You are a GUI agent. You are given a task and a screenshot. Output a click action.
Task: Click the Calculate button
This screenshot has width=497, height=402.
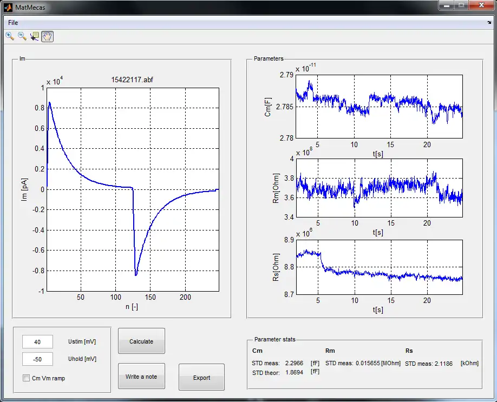[141, 341]
